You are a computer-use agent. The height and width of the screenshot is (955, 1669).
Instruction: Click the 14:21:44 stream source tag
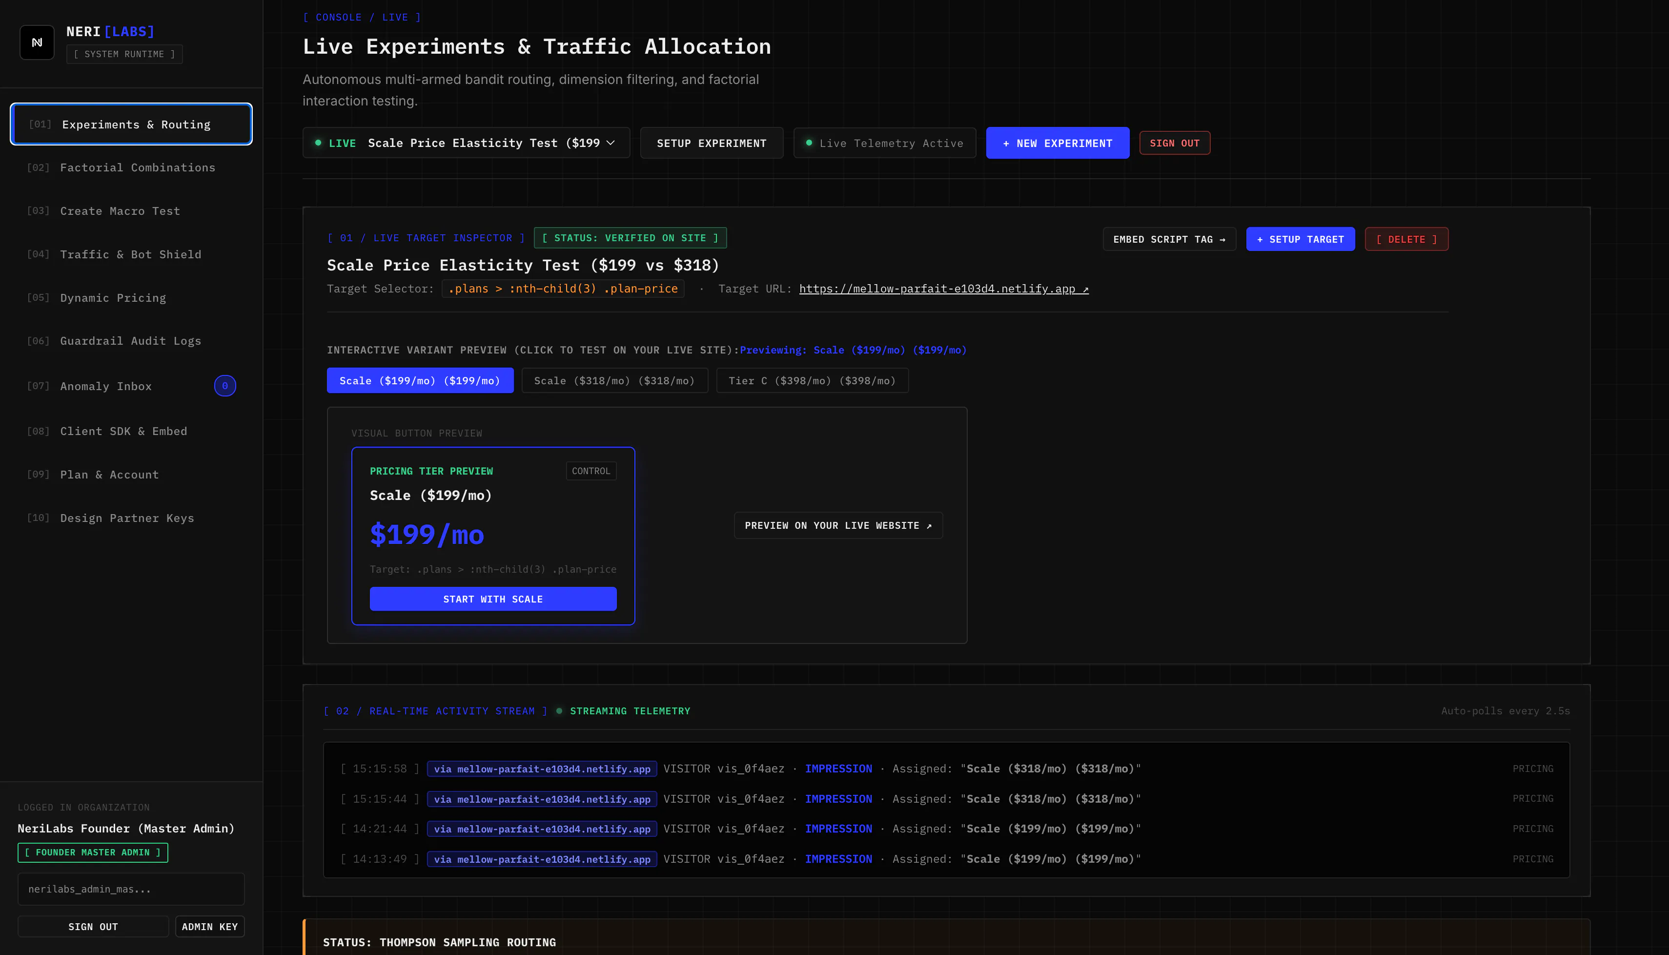(542, 829)
